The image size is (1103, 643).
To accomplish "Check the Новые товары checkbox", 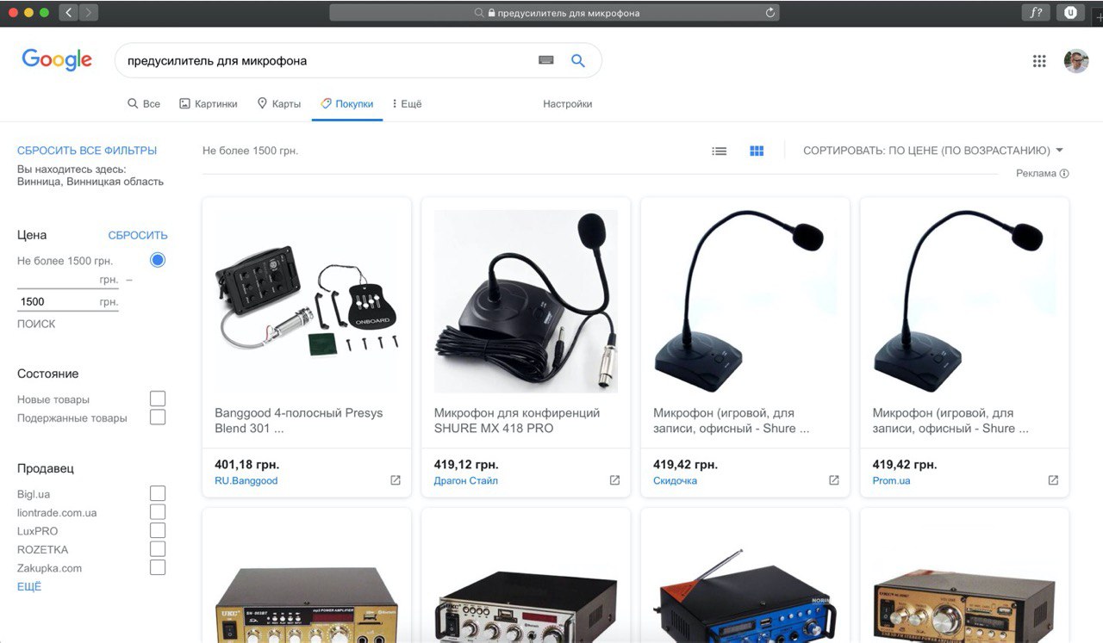I will tap(158, 399).
